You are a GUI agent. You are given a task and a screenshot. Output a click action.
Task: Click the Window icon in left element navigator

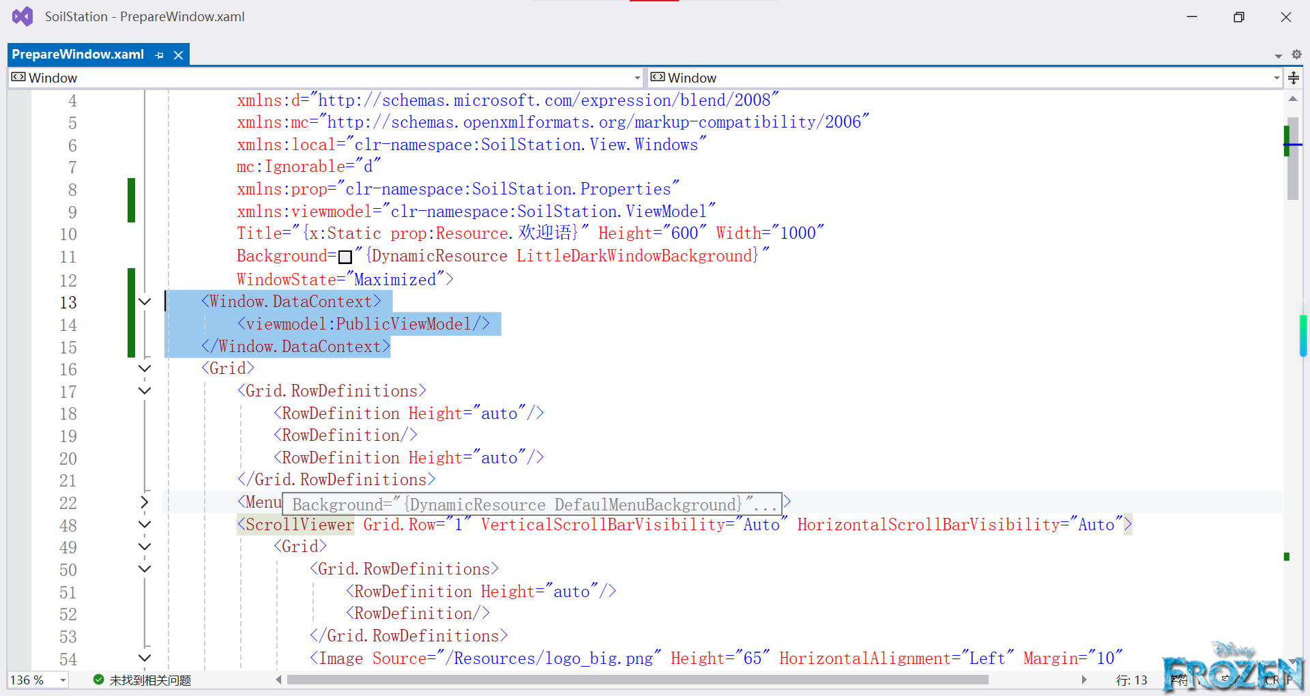click(x=18, y=77)
